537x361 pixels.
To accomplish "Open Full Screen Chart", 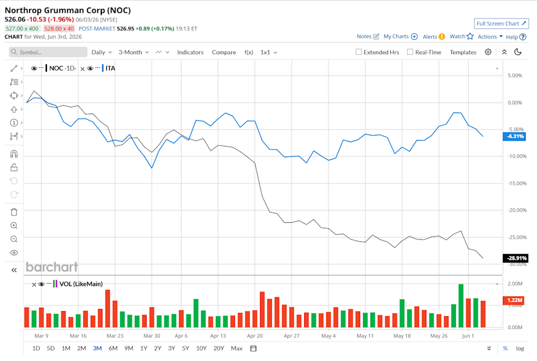I will pos(501,24).
